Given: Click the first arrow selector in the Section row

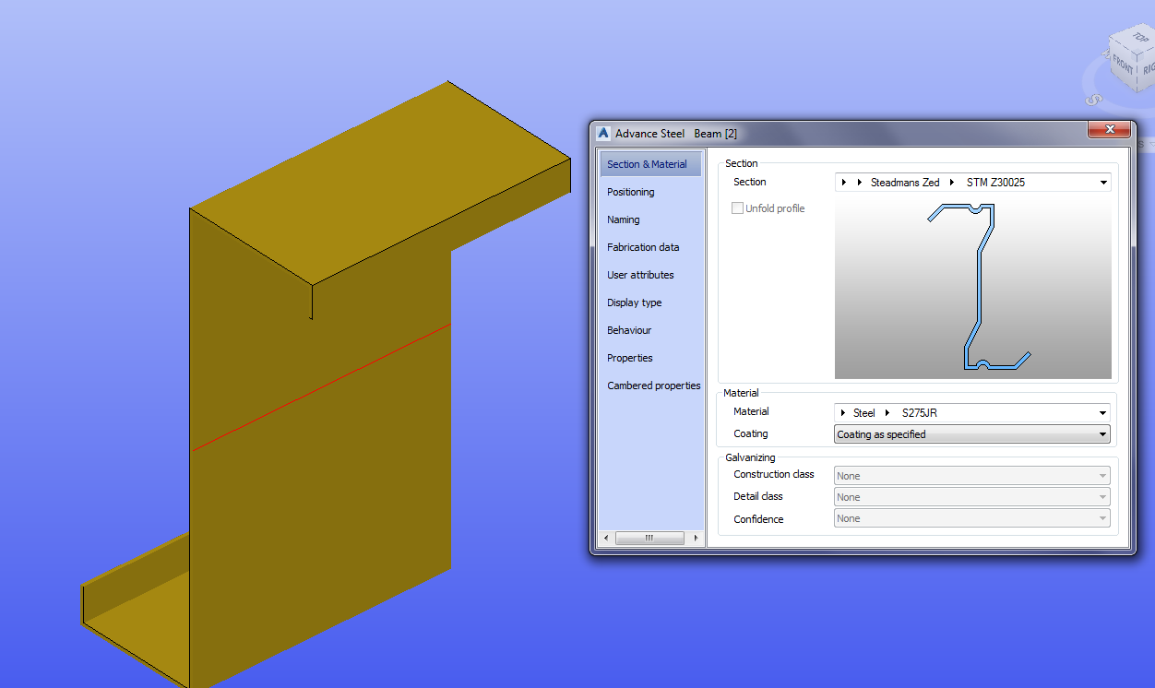Looking at the screenshot, I should click(843, 182).
